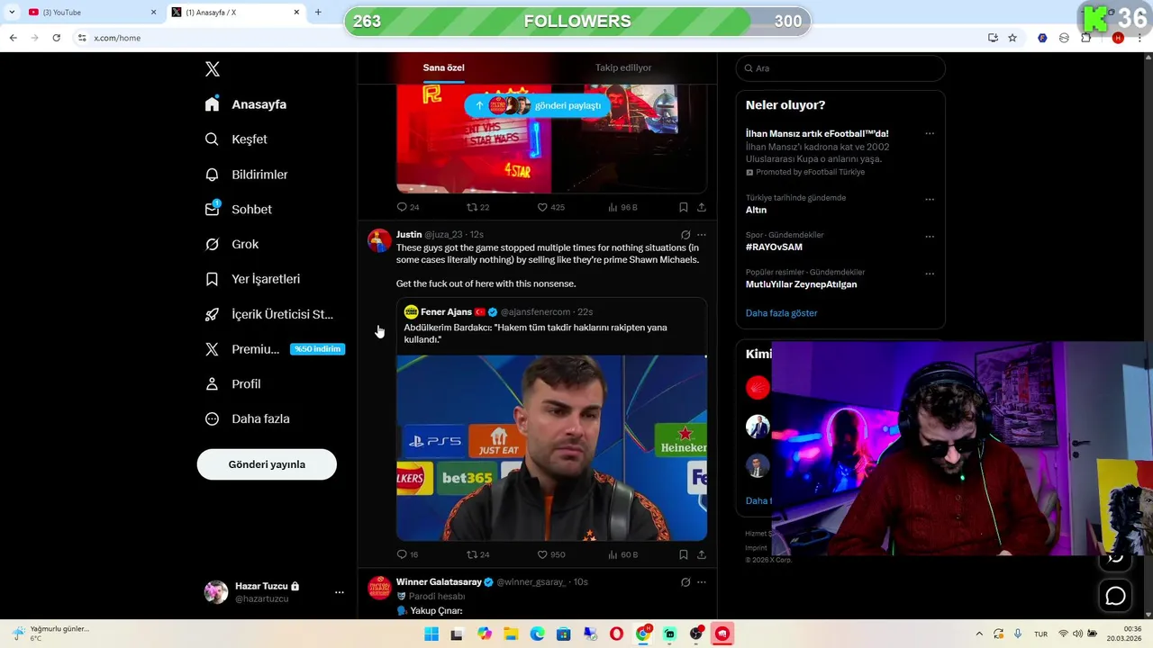
Task: Open File Explorer from taskbar
Action: tap(511, 634)
